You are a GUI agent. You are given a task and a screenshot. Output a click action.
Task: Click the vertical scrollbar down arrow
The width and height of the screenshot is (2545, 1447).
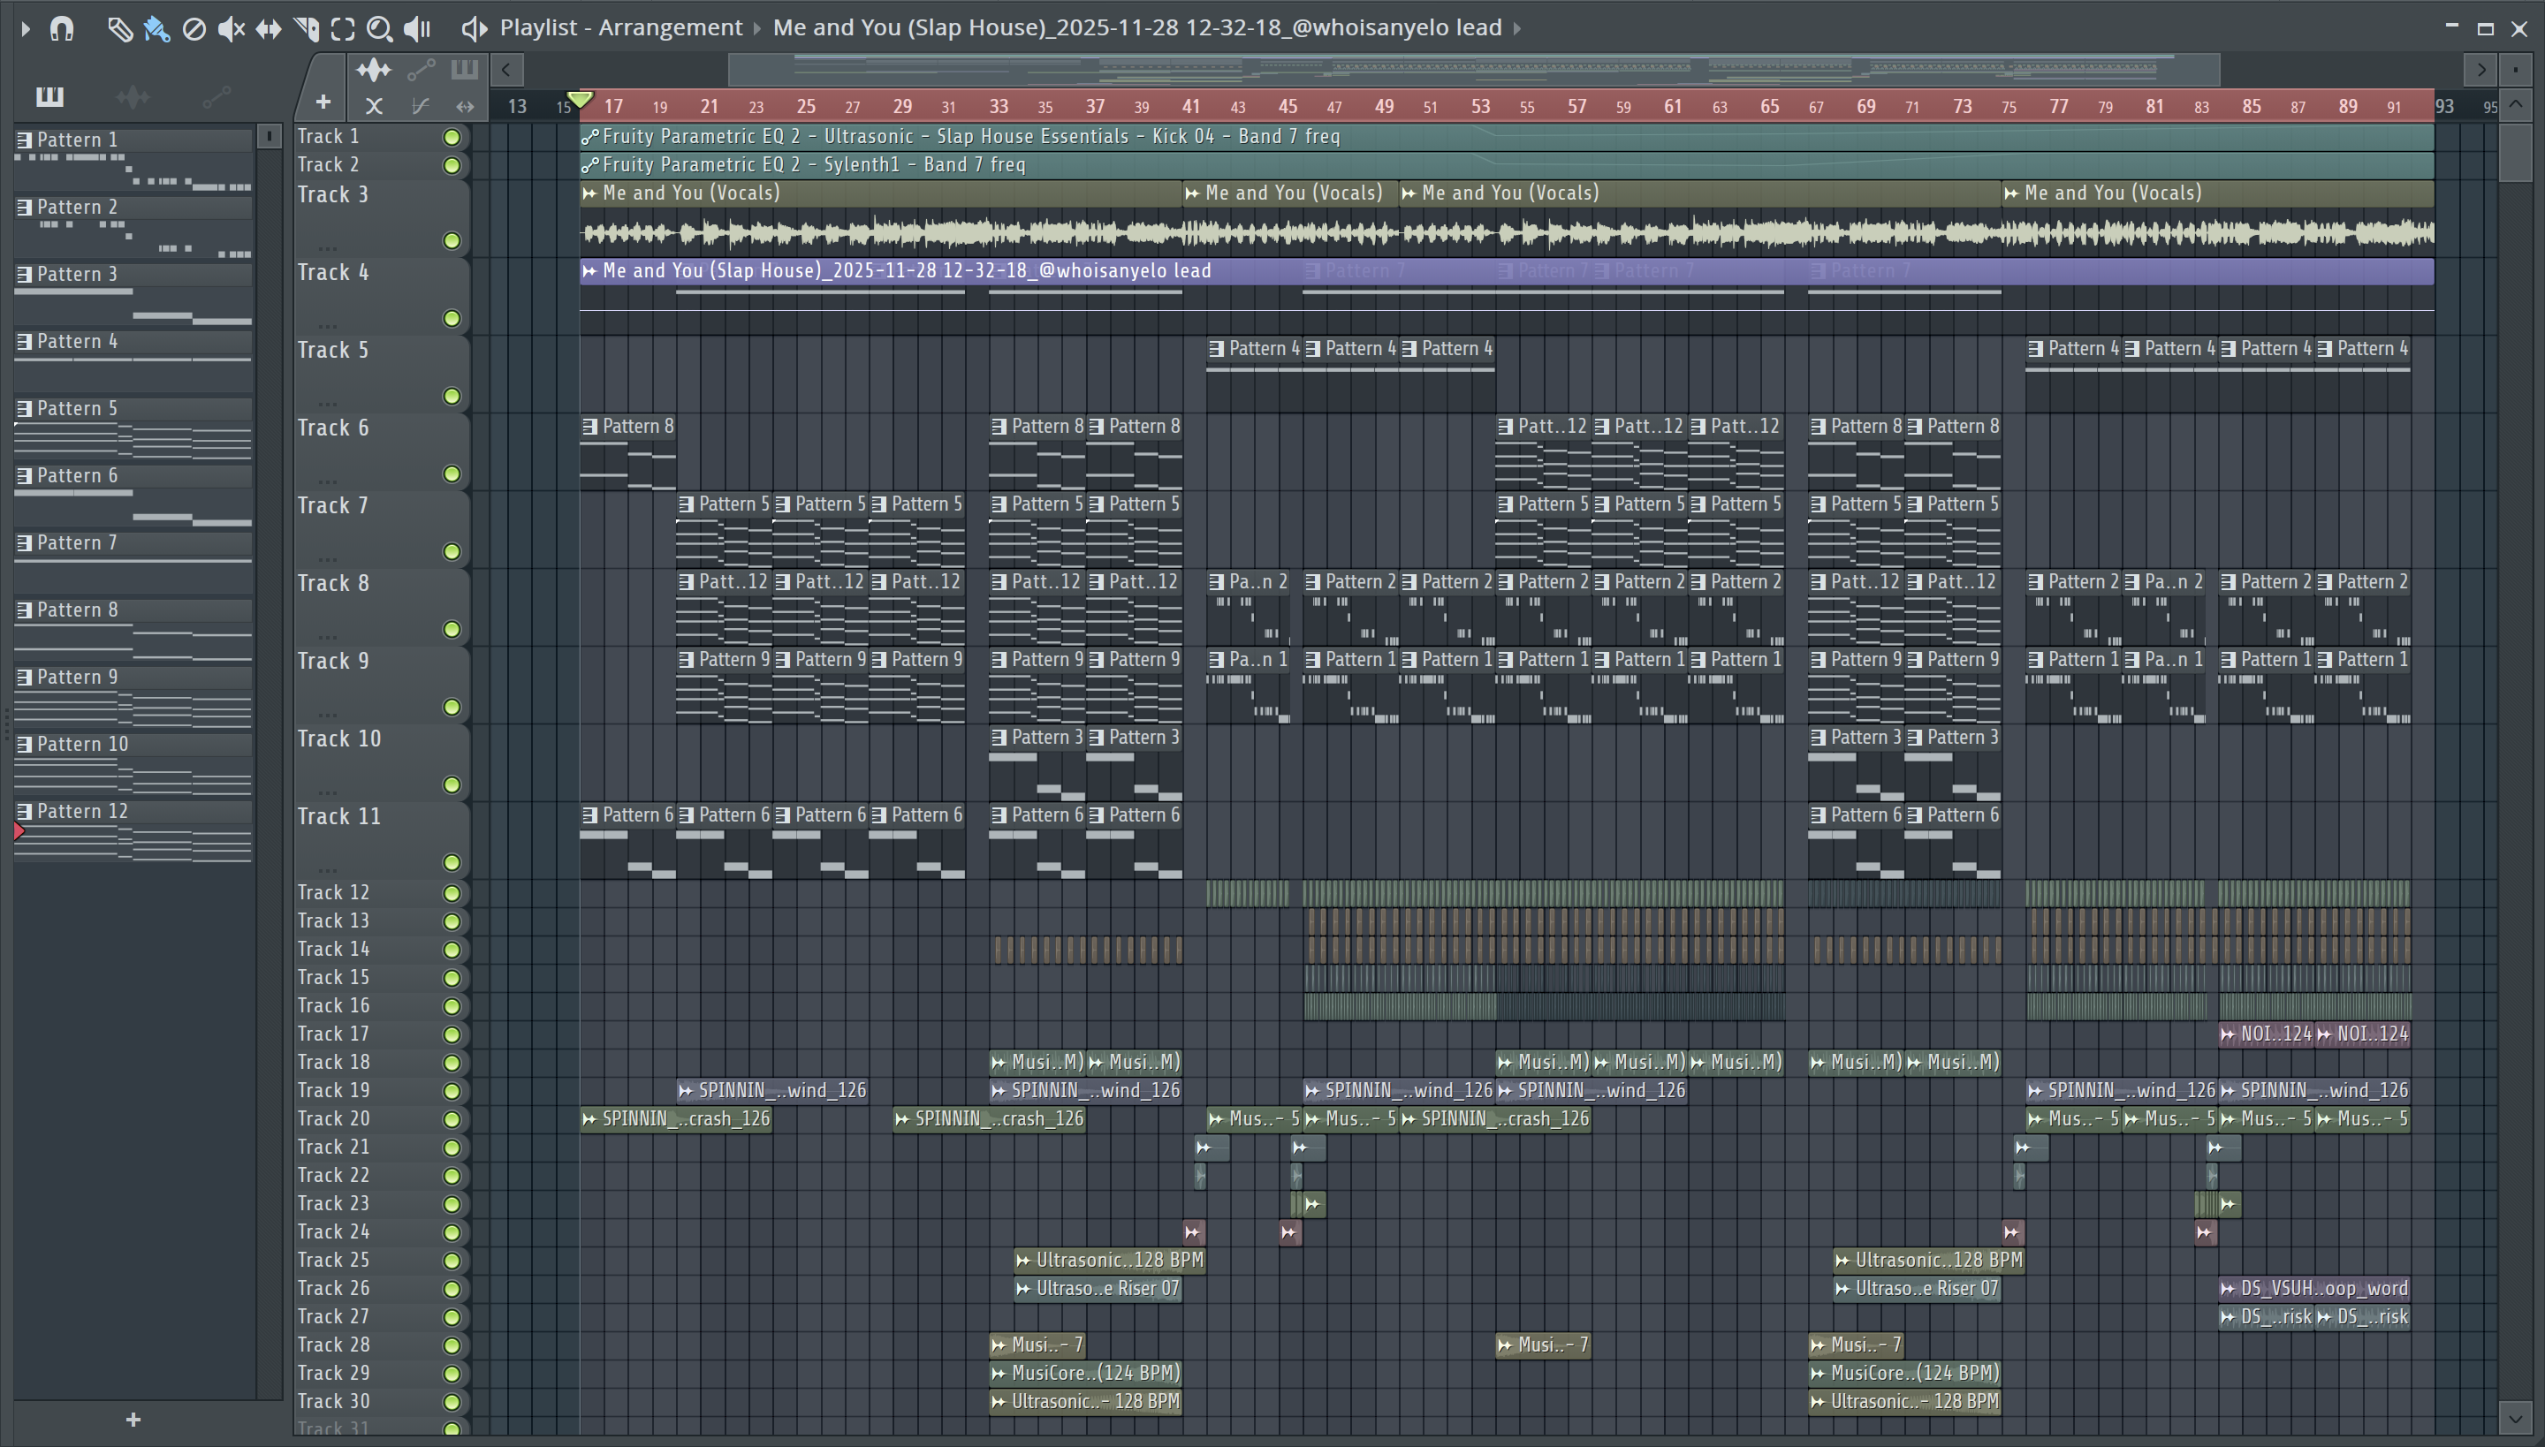pyautogui.click(x=2515, y=1418)
